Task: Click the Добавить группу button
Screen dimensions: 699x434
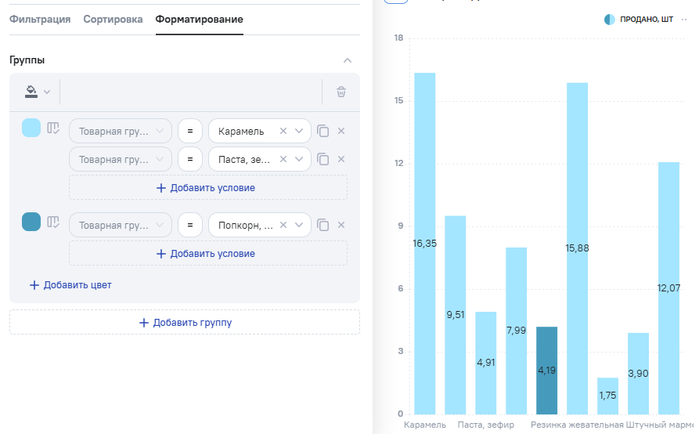Action: click(x=185, y=322)
